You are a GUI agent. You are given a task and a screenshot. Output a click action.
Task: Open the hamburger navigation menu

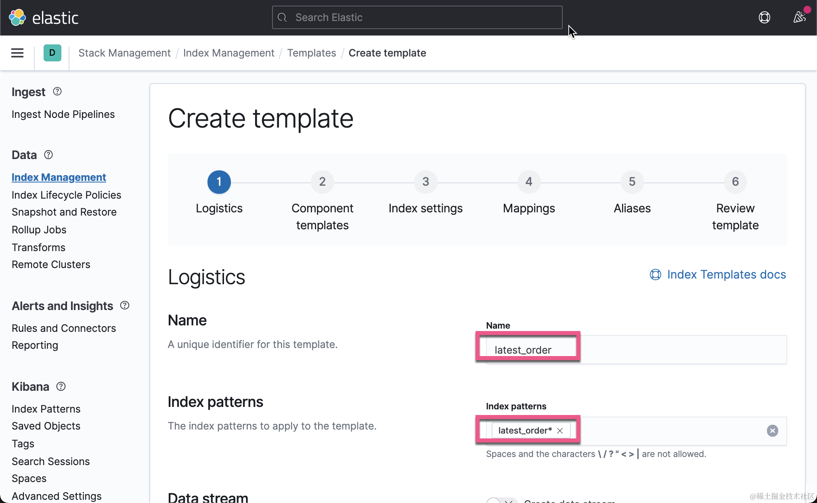click(x=17, y=53)
